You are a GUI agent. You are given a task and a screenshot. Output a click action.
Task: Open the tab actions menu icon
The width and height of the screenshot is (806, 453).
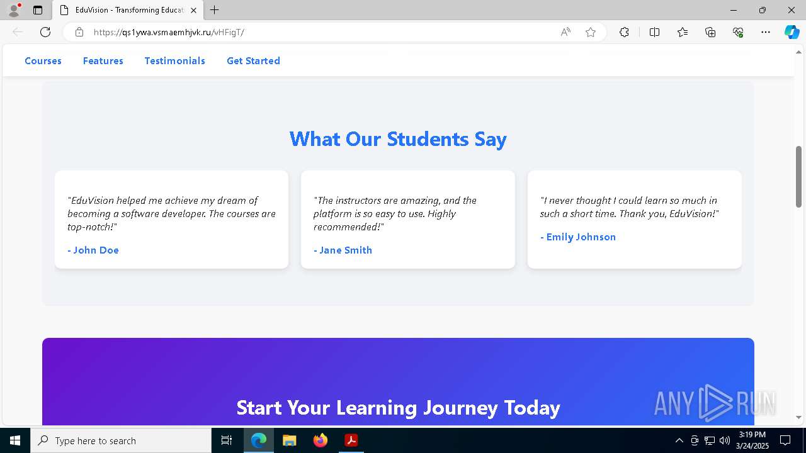click(x=38, y=10)
